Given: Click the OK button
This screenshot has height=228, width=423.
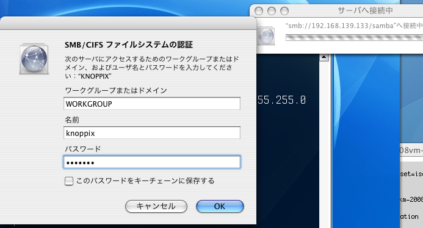Looking at the screenshot, I should point(220,207).
